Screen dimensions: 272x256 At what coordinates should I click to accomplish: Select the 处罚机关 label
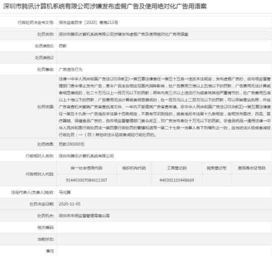(46, 216)
